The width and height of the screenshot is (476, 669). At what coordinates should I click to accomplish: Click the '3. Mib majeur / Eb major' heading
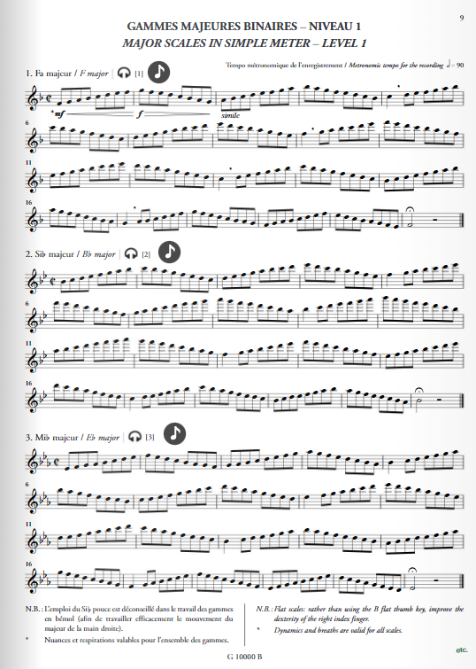coord(73,438)
